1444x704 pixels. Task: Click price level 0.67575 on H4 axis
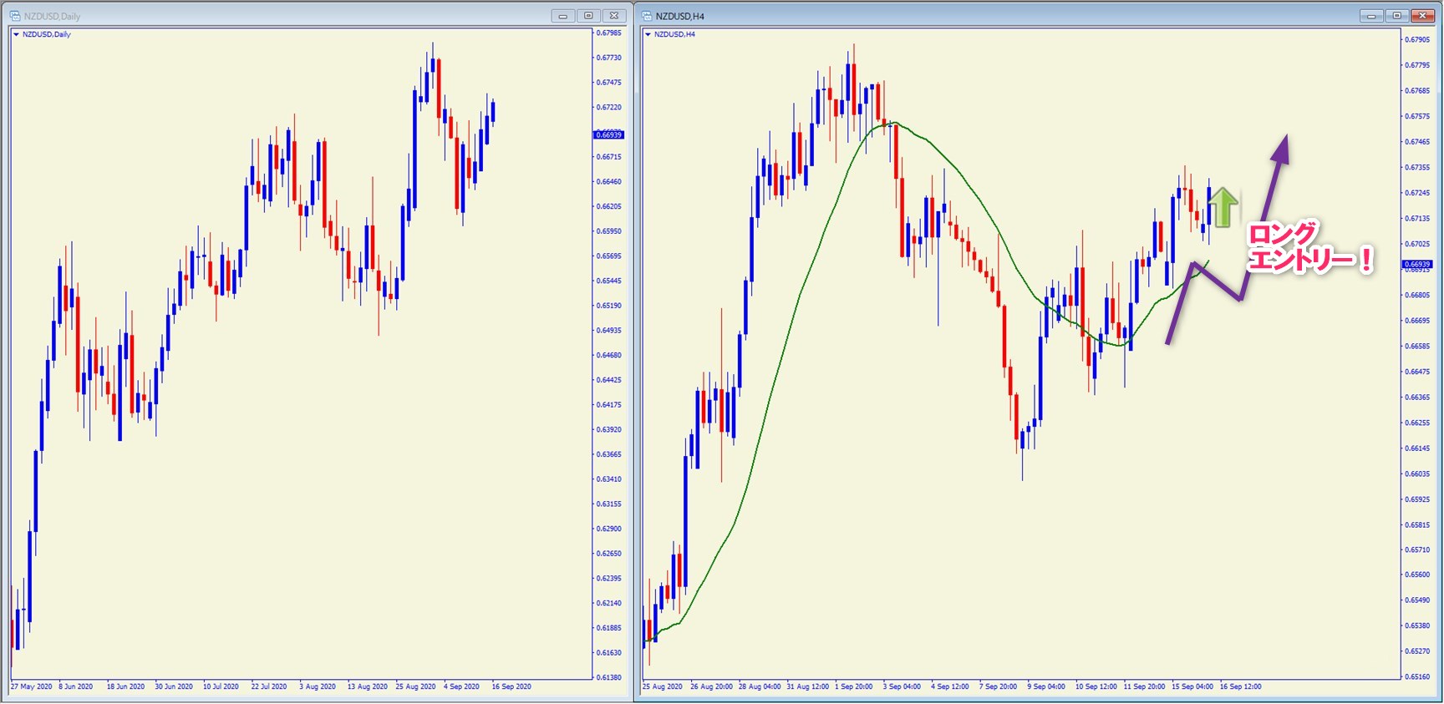point(1417,116)
